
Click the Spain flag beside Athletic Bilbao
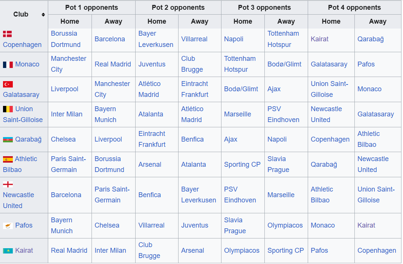coord(8,160)
